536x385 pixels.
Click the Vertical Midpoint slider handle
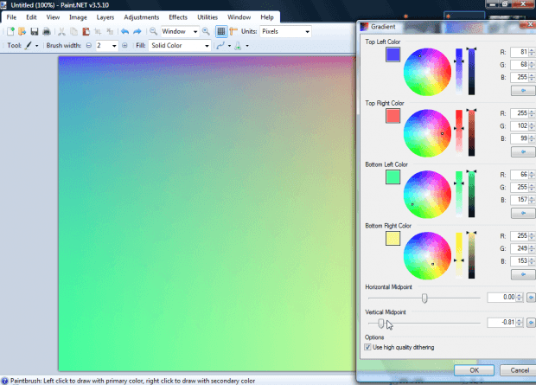(380, 323)
